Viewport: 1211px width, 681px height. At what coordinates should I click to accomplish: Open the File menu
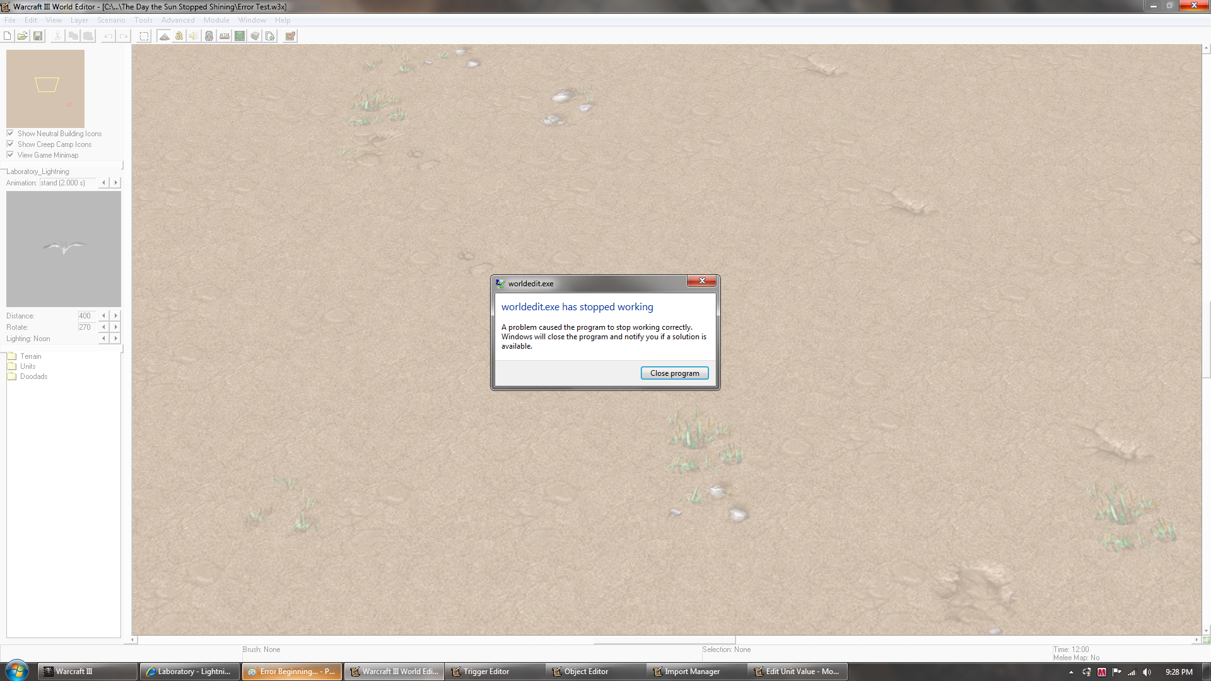point(10,20)
